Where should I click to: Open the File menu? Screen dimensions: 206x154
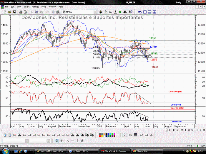[x=6, y=7]
